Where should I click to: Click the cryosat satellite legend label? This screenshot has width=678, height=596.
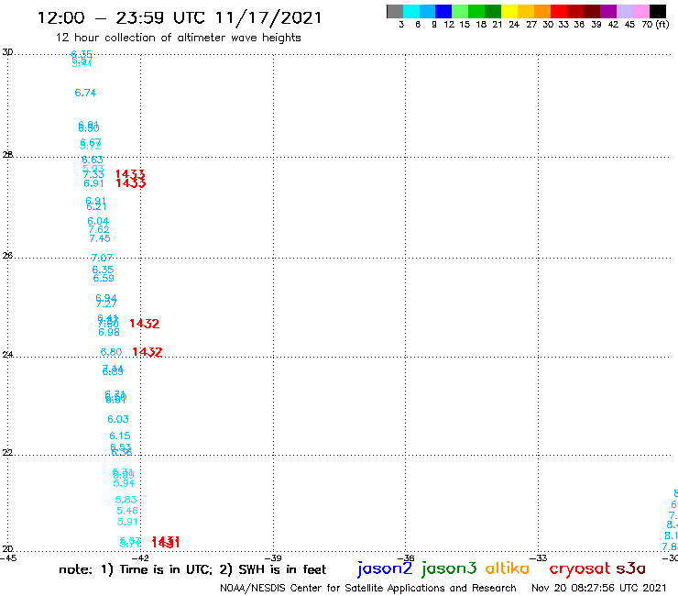pyautogui.click(x=579, y=569)
